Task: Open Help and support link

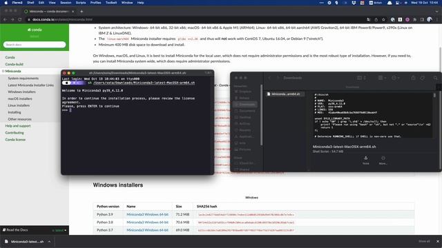Action: pyautogui.click(x=18, y=126)
